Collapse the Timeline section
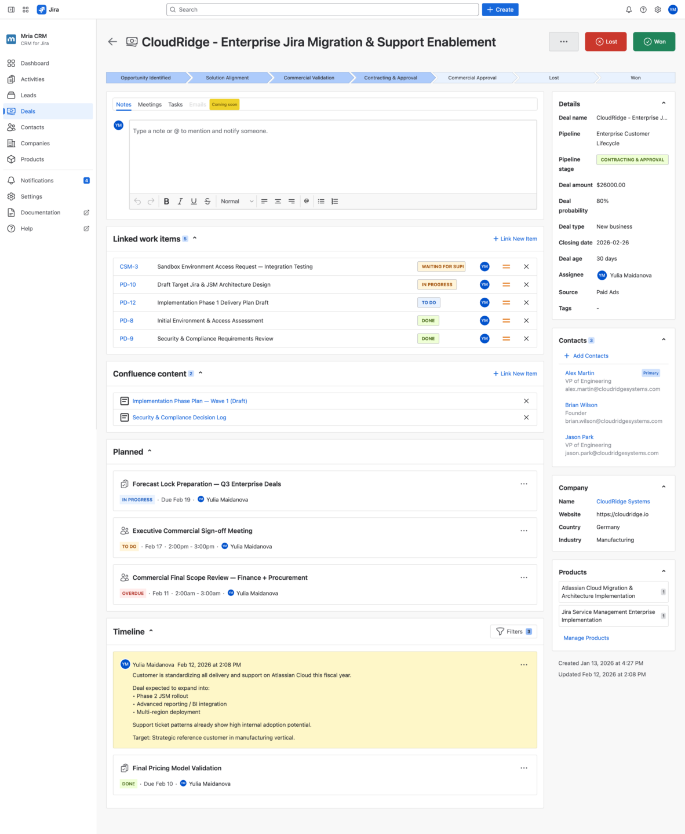 tap(151, 631)
